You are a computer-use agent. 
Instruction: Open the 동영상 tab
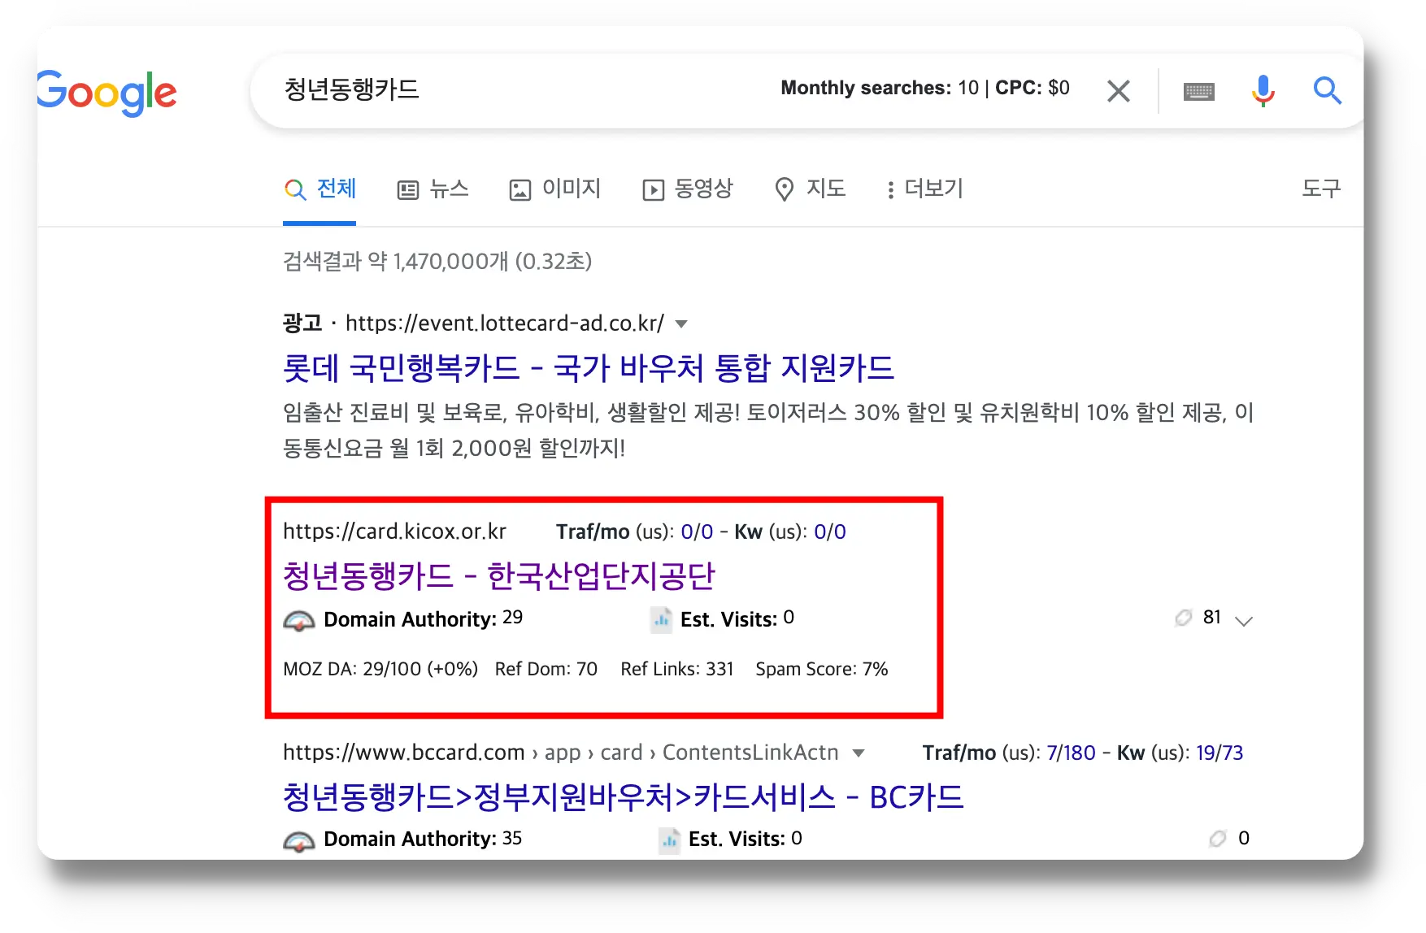point(688,189)
